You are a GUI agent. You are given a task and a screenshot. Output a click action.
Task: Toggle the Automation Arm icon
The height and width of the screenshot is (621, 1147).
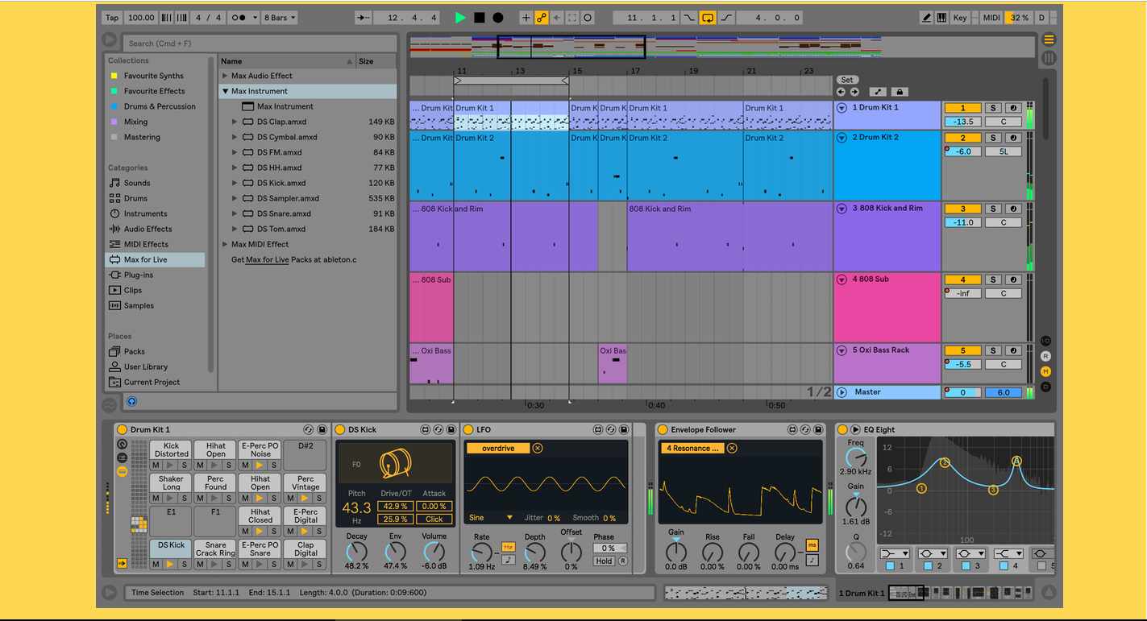point(542,18)
